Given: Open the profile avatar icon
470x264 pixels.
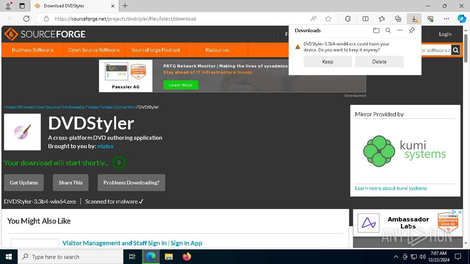Looking at the screenshot, I should pyautogui.click(x=8, y=6).
